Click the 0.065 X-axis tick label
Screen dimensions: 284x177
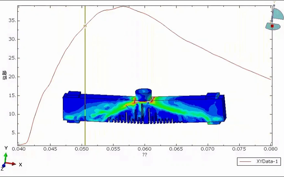click(x=176, y=149)
